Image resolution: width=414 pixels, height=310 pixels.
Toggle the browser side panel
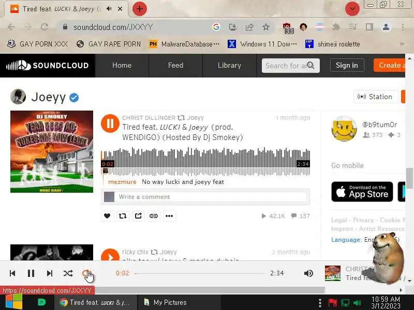pyautogui.click(x=369, y=27)
